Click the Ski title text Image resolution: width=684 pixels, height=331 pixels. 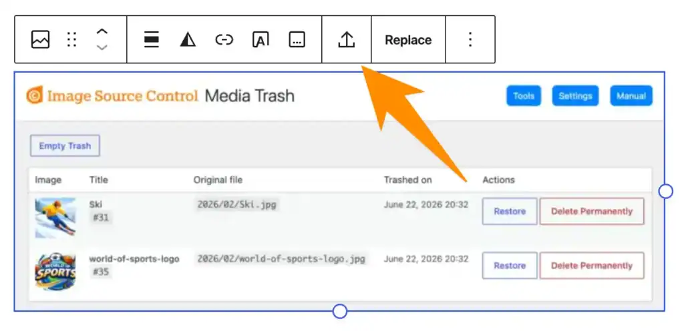(96, 204)
